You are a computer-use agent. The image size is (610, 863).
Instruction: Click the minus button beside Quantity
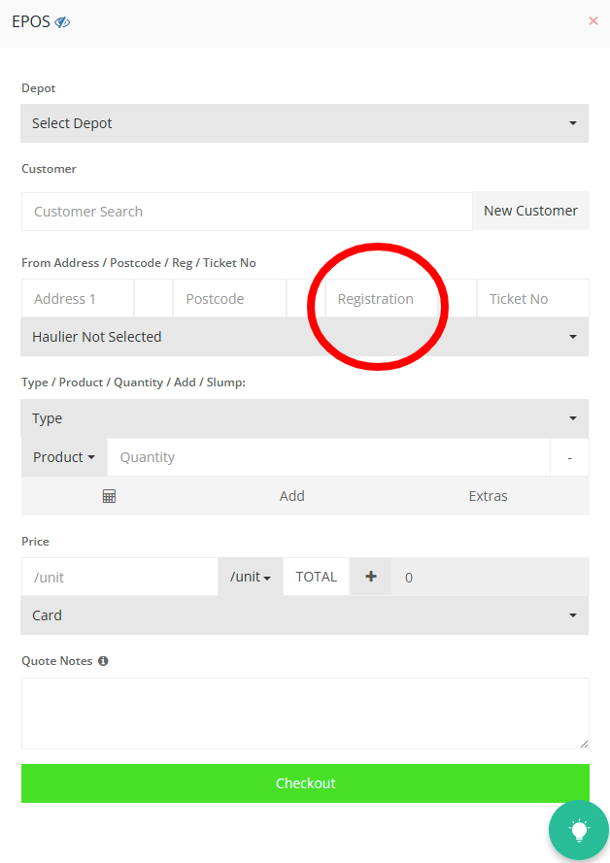tap(569, 457)
